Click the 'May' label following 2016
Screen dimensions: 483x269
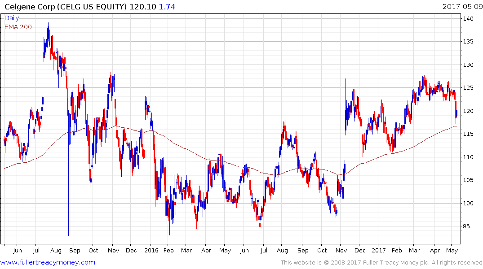225,250
